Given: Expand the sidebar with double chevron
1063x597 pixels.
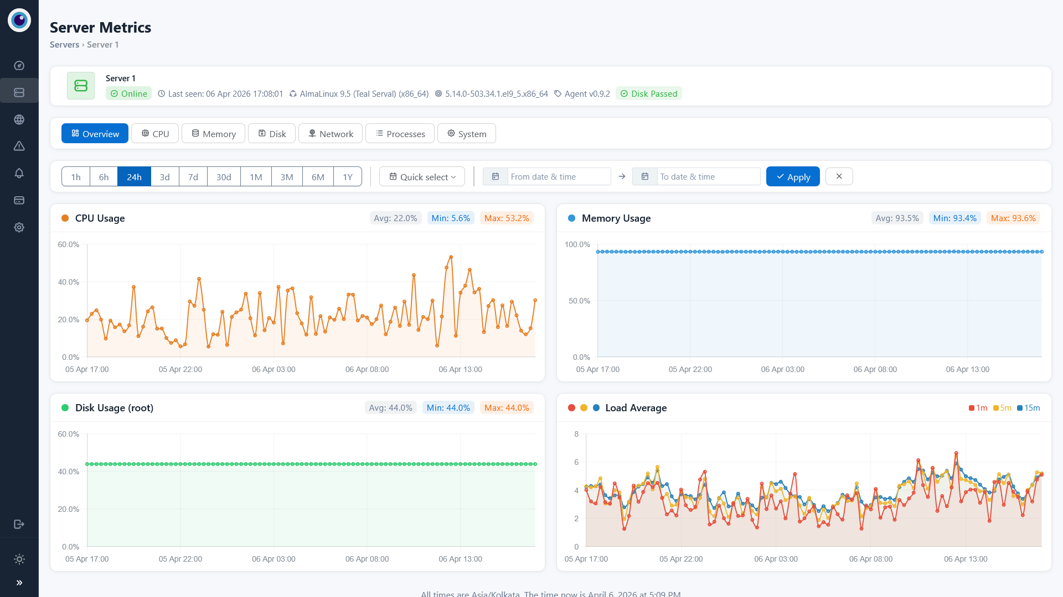Looking at the screenshot, I should click(19, 583).
